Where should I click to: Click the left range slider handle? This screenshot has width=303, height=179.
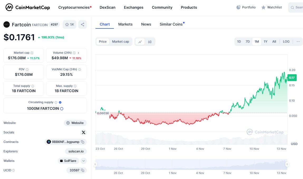click(95, 164)
